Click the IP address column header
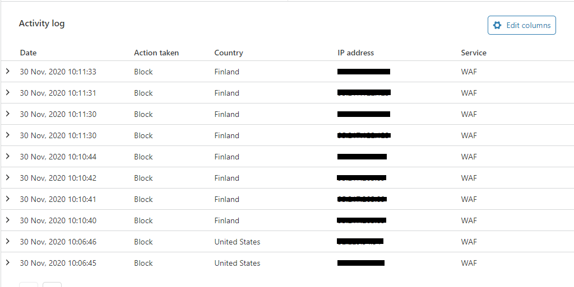The height and width of the screenshot is (287, 574). tap(355, 53)
